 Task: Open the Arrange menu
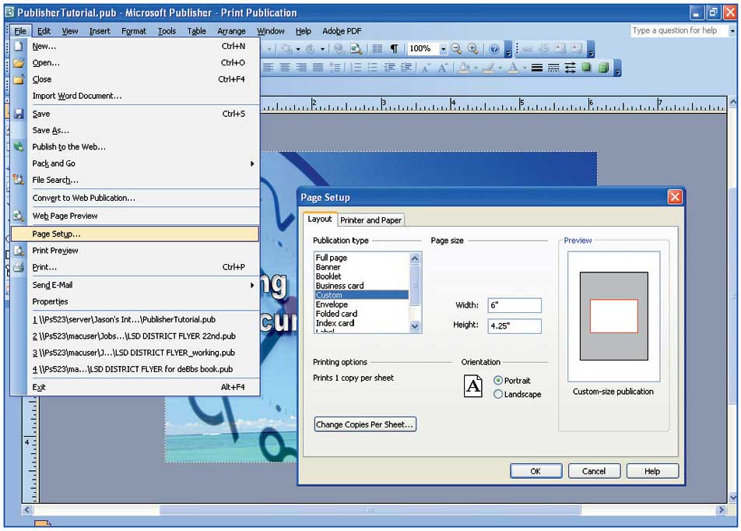pyautogui.click(x=232, y=31)
